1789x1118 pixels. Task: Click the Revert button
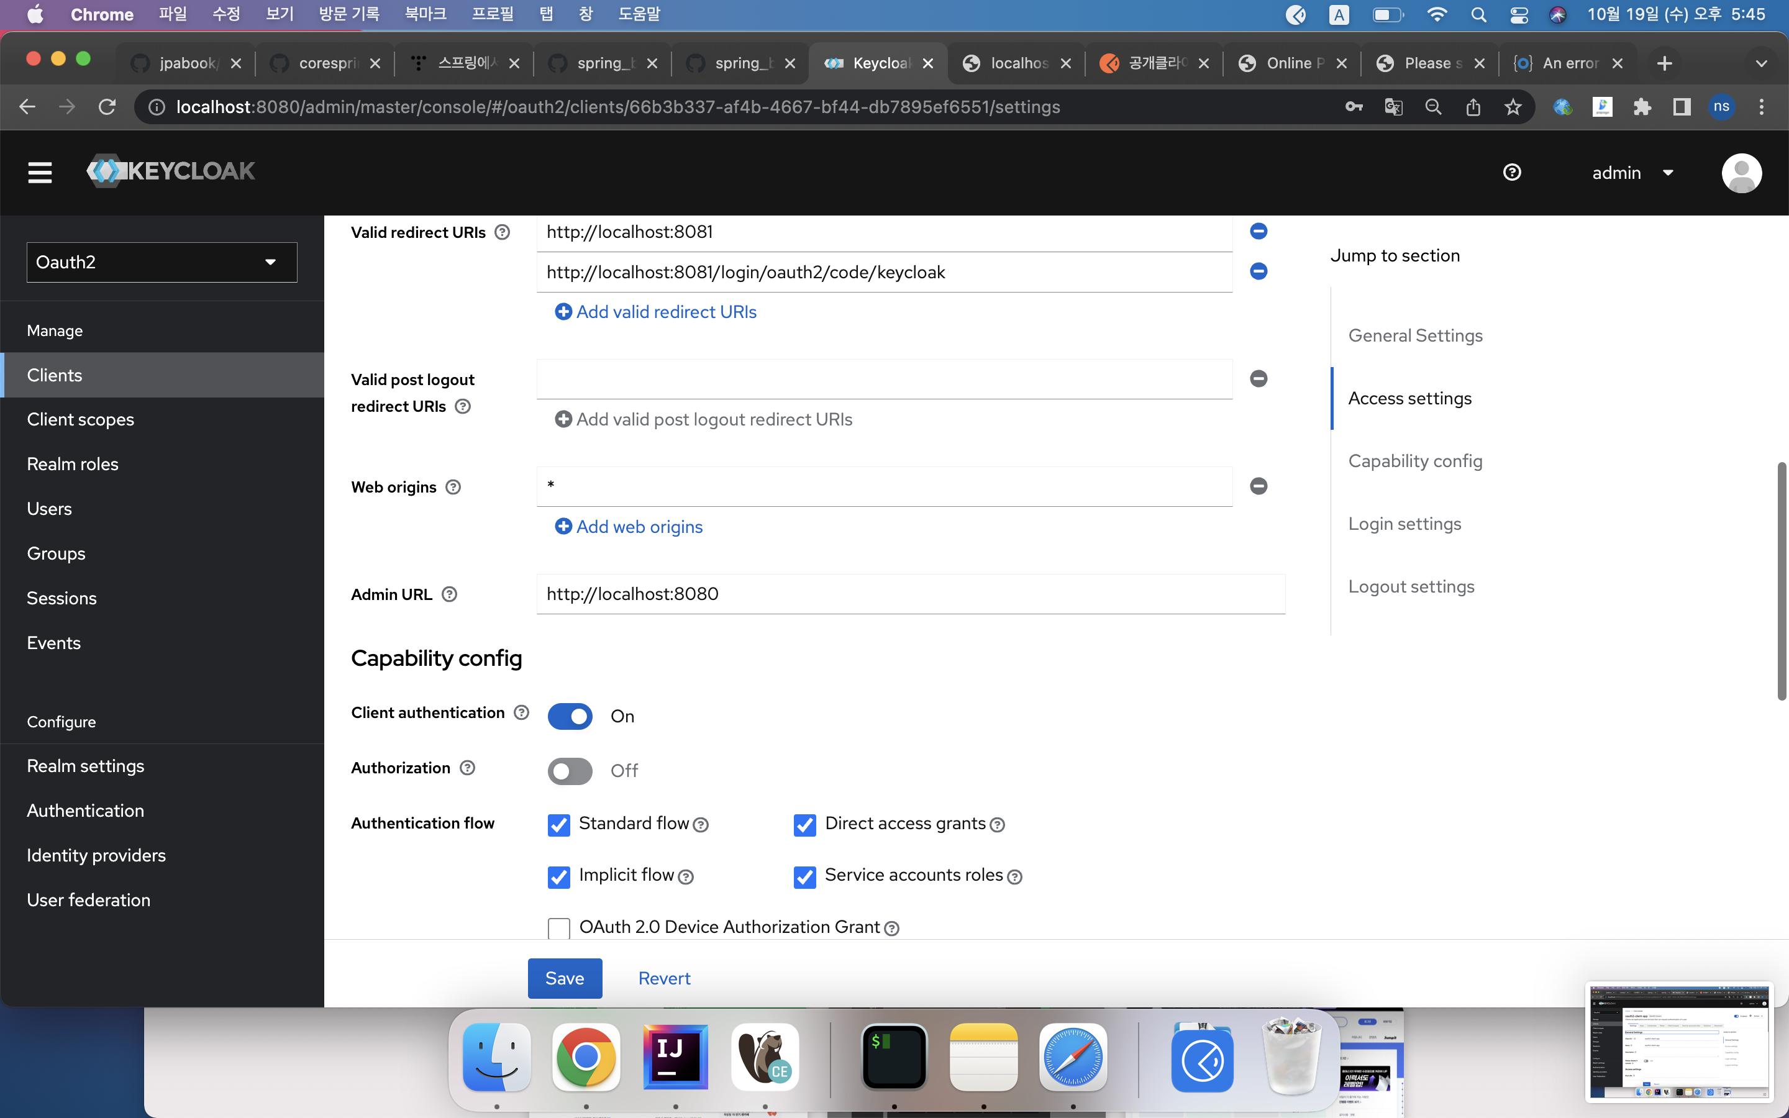[x=665, y=978]
